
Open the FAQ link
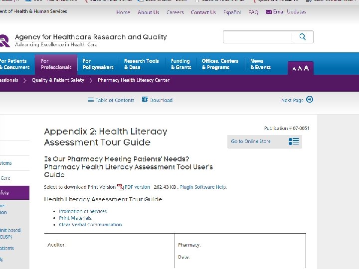[253, 12]
